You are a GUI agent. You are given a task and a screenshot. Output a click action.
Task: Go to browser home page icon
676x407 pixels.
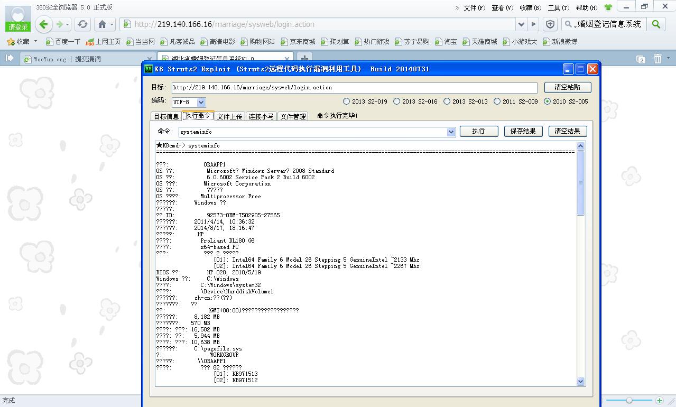pyautogui.click(x=103, y=24)
